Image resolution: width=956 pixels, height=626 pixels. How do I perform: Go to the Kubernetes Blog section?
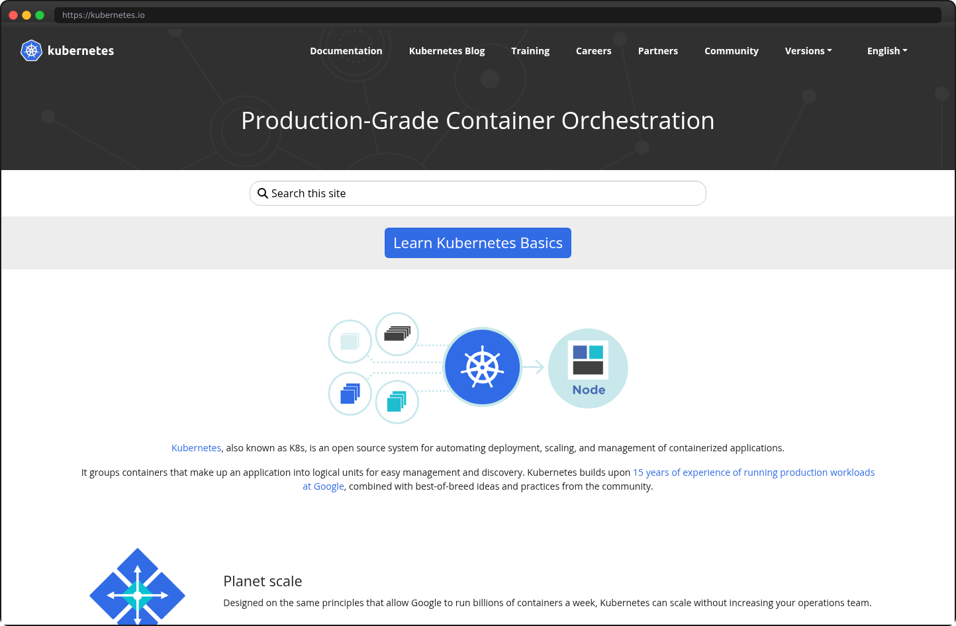447,50
